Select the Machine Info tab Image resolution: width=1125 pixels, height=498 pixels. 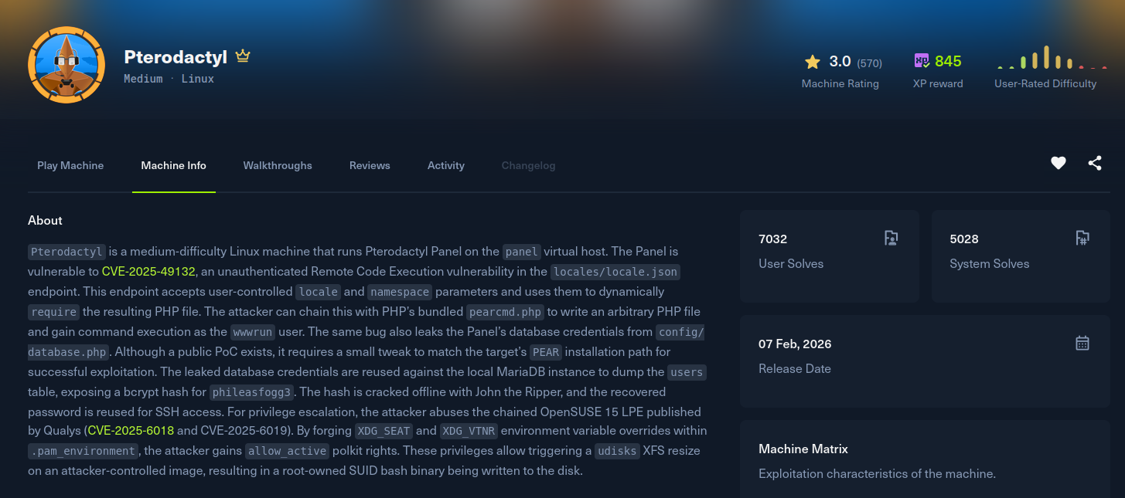[174, 165]
